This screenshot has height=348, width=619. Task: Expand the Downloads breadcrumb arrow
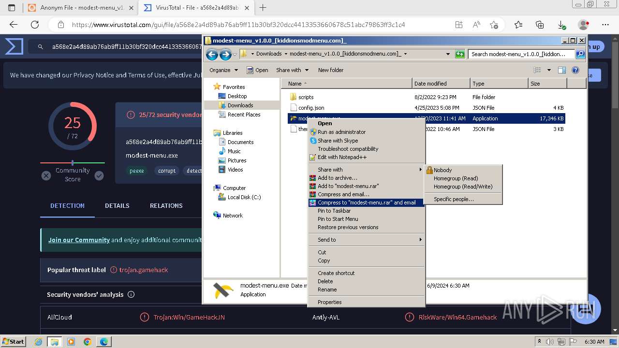286,54
